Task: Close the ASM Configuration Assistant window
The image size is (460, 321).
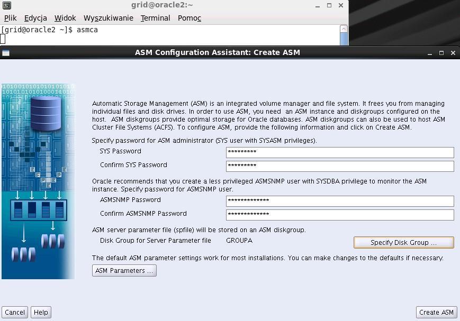Action: (x=453, y=53)
